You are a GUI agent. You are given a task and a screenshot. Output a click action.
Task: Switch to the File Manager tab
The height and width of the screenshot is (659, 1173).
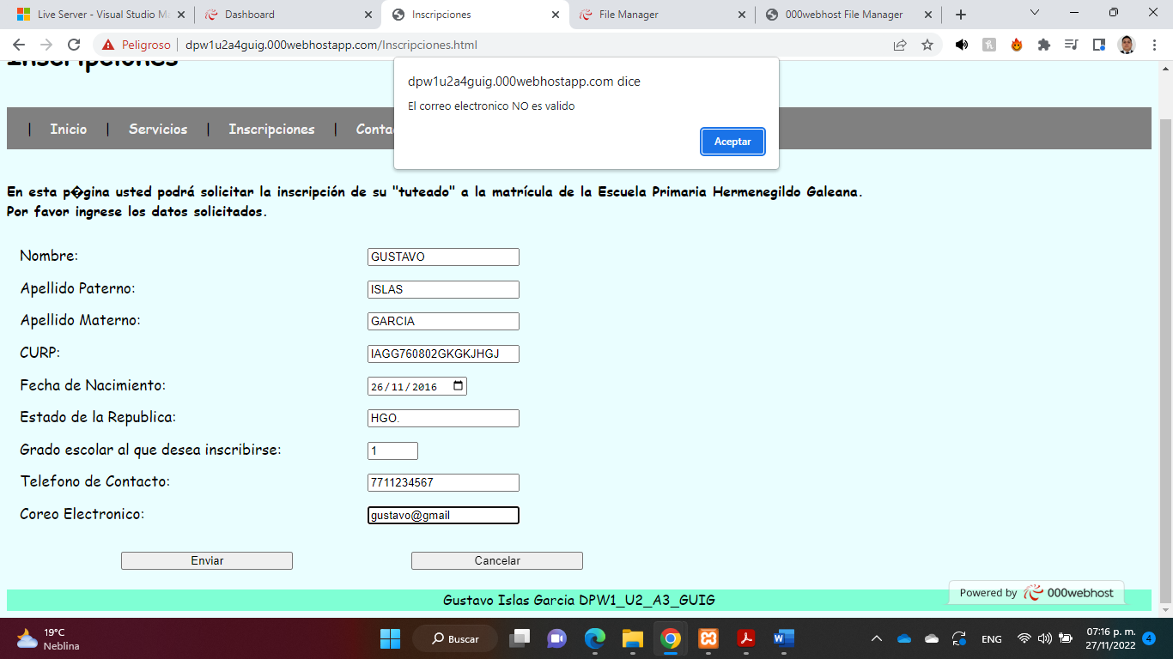(x=661, y=15)
